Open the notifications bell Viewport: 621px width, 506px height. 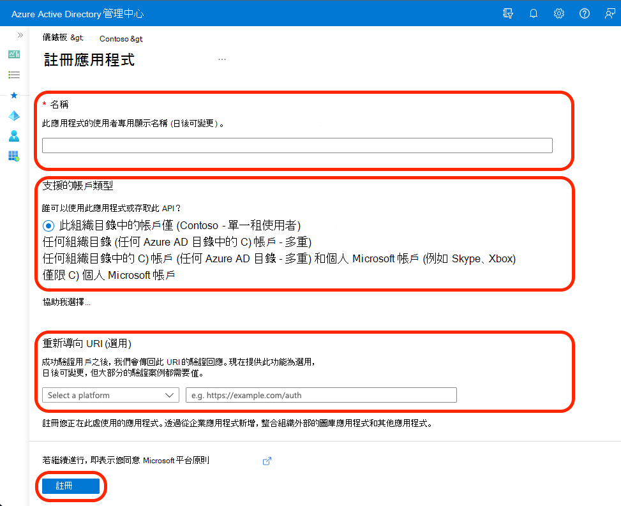coord(533,13)
